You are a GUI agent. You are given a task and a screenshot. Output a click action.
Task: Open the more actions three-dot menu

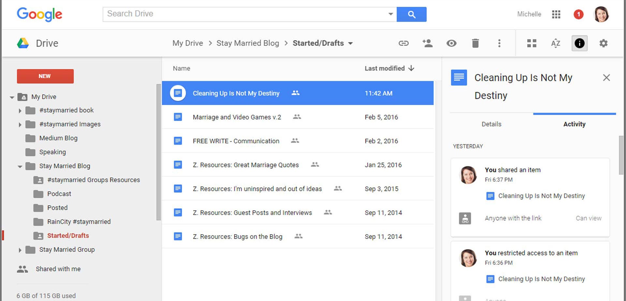(x=499, y=43)
